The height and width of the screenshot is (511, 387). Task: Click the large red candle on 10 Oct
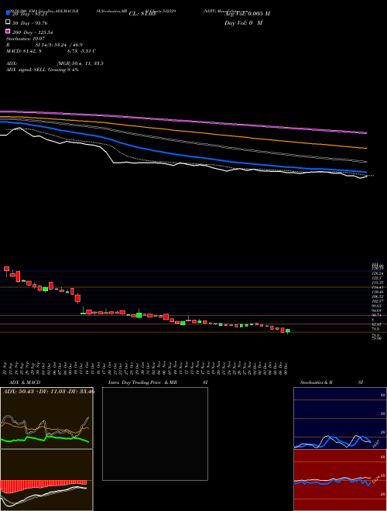(77, 298)
